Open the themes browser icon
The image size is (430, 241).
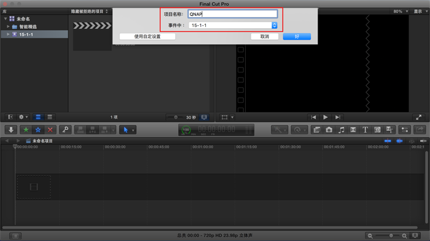coord(389,130)
